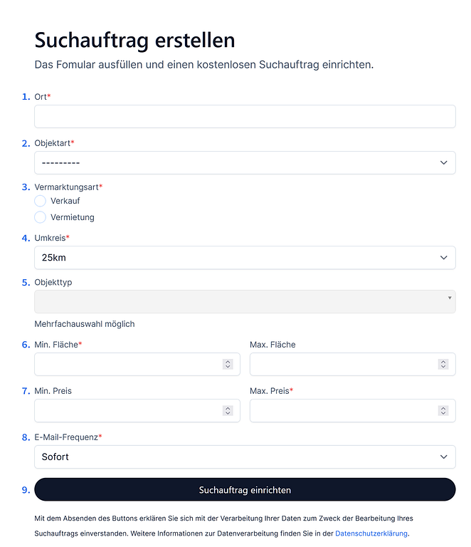Image resolution: width=471 pixels, height=547 pixels.
Task: Click the Min. Fläche stepper arrows
Action: click(228, 364)
